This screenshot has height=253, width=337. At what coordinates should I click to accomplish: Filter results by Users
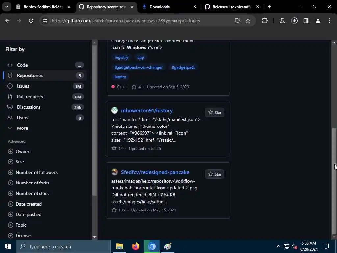click(x=45, y=118)
